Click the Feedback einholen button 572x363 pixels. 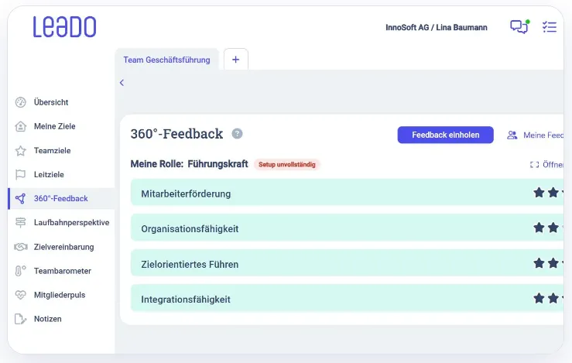click(445, 135)
